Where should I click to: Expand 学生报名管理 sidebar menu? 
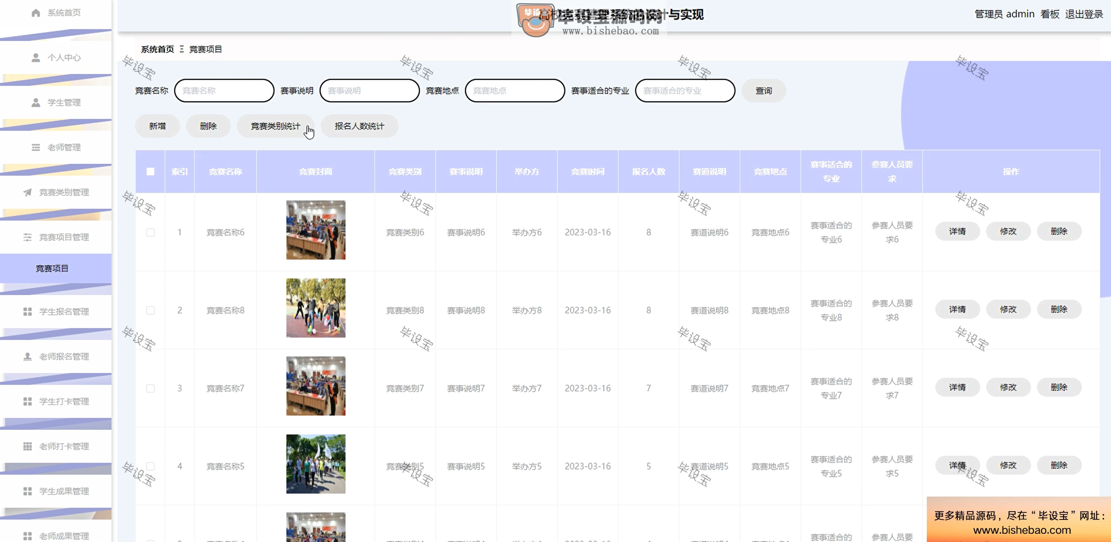point(56,312)
